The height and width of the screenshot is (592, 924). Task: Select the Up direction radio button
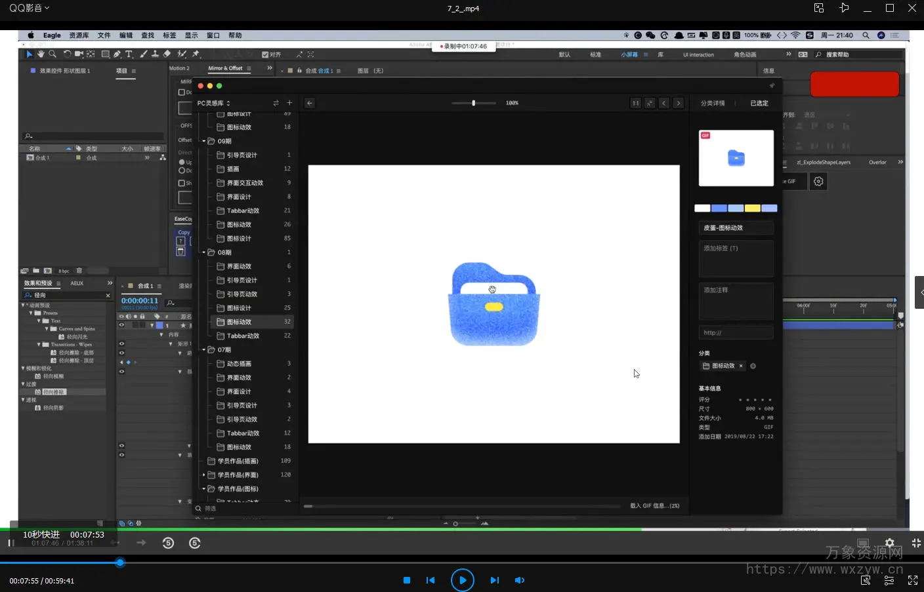coord(182,162)
